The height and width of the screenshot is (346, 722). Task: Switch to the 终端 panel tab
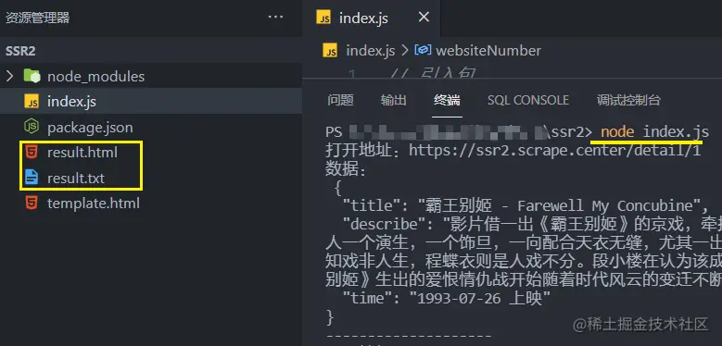[x=447, y=100]
